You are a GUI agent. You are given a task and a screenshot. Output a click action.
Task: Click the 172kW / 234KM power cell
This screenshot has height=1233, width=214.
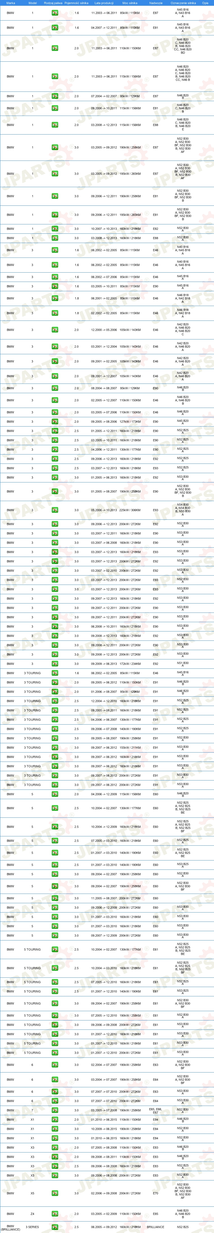[130, 664]
